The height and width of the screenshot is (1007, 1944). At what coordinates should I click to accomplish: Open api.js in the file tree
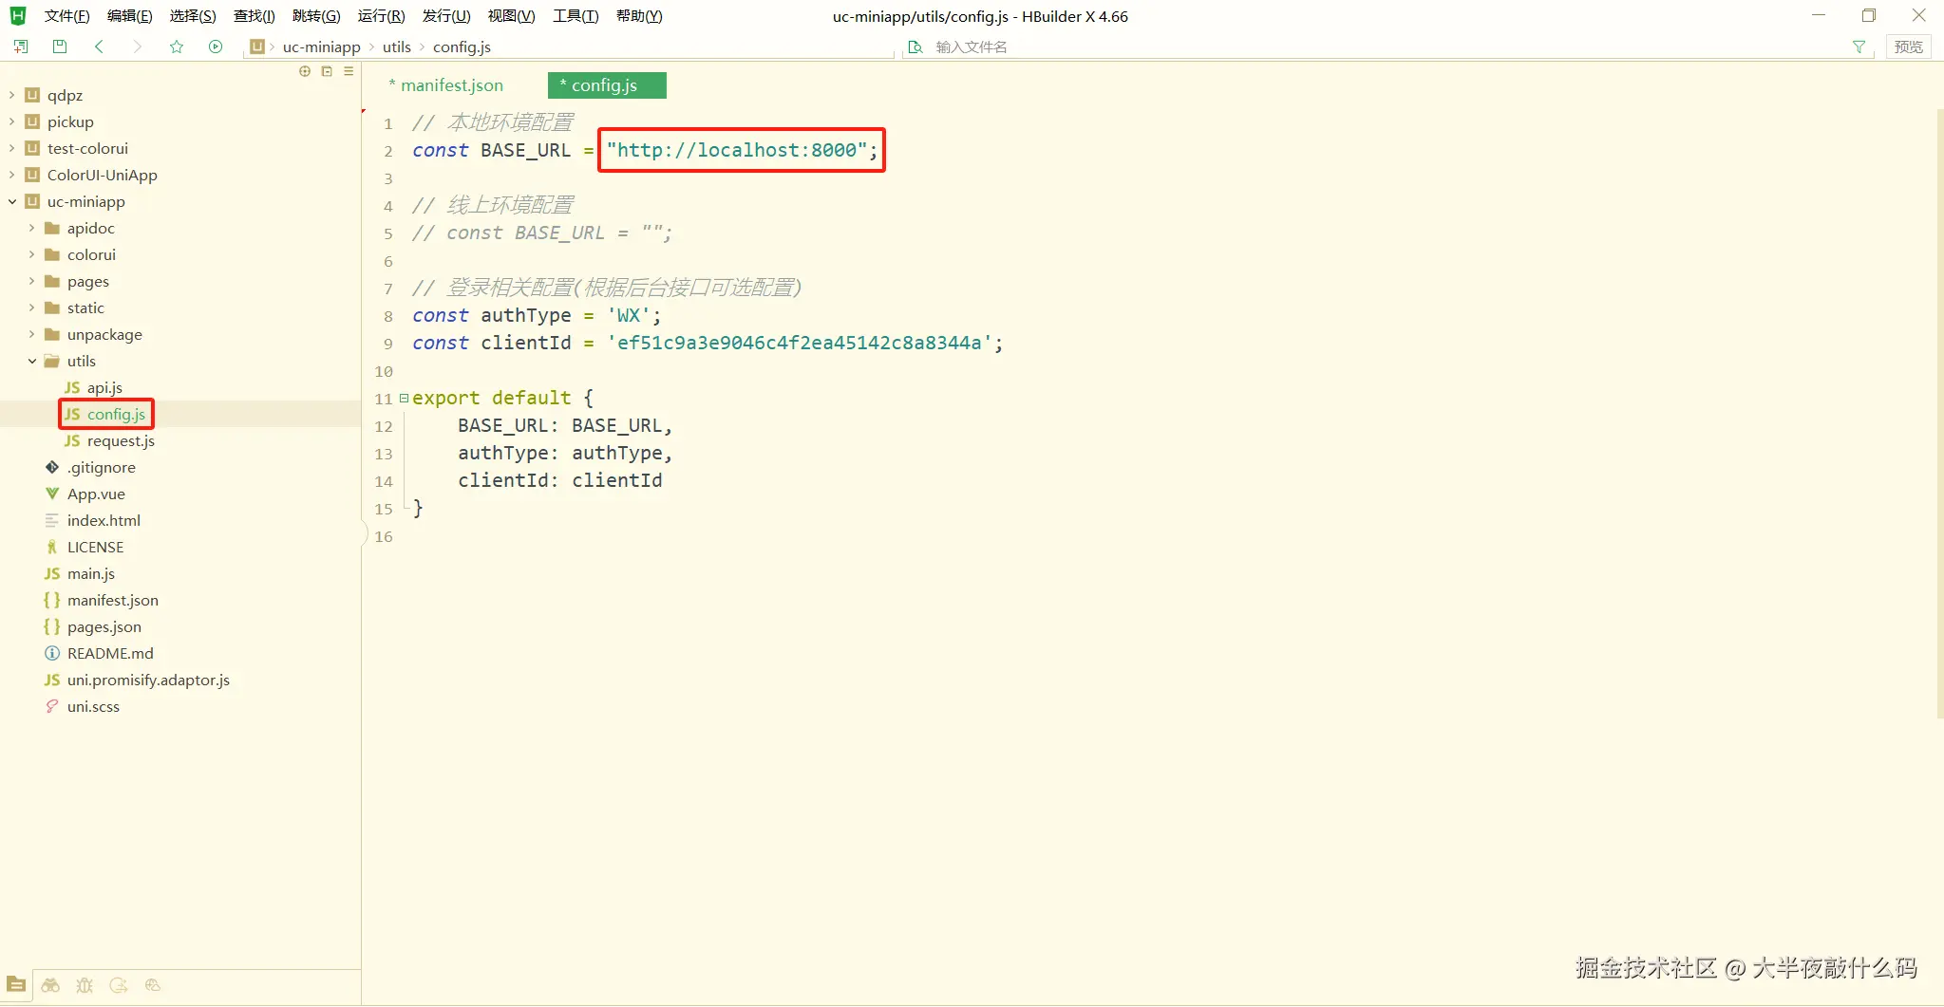click(104, 387)
